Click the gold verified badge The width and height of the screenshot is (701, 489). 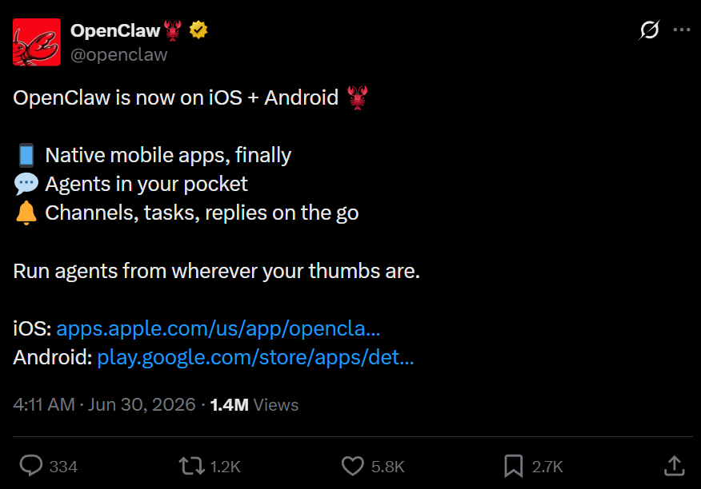click(198, 30)
